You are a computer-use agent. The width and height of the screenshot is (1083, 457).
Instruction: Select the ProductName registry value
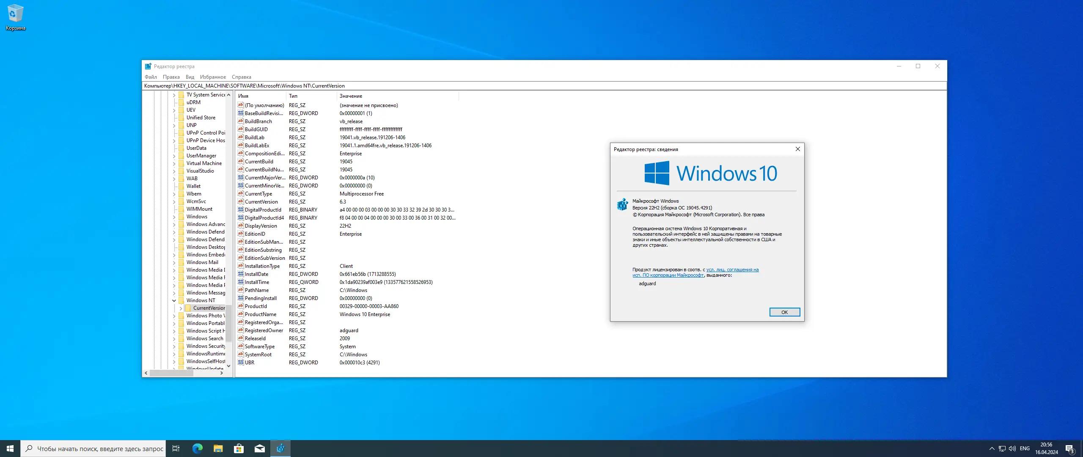[x=260, y=314]
